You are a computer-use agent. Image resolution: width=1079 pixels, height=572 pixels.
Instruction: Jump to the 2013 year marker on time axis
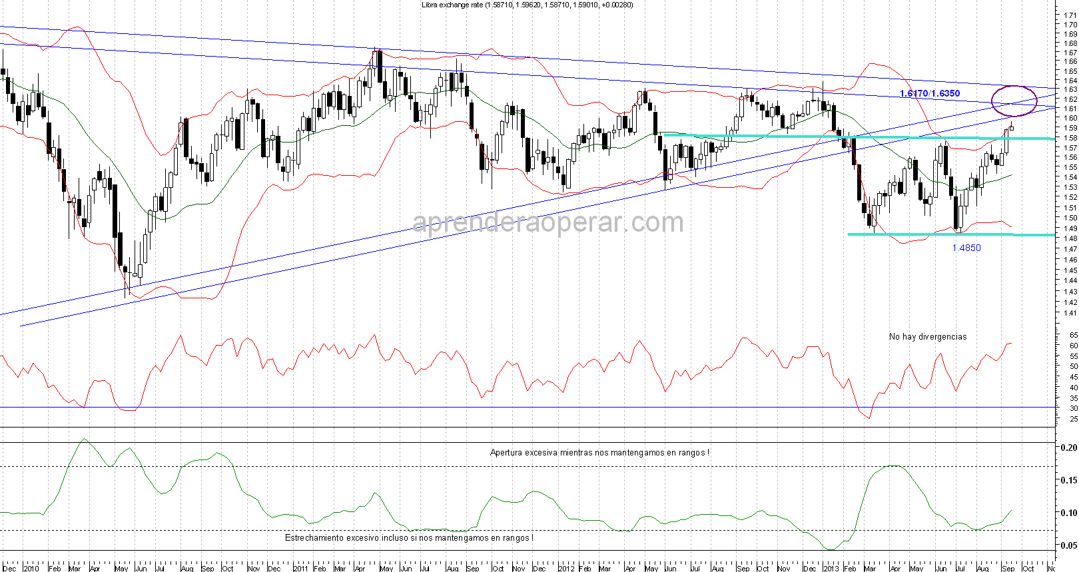point(831,568)
